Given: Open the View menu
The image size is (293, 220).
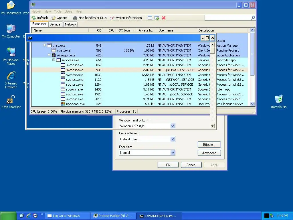Looking at the screenshot, I should (x=47, y=11).
